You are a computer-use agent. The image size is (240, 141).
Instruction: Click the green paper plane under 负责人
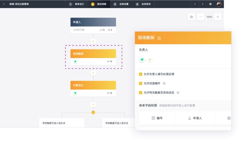coord(142,60)
